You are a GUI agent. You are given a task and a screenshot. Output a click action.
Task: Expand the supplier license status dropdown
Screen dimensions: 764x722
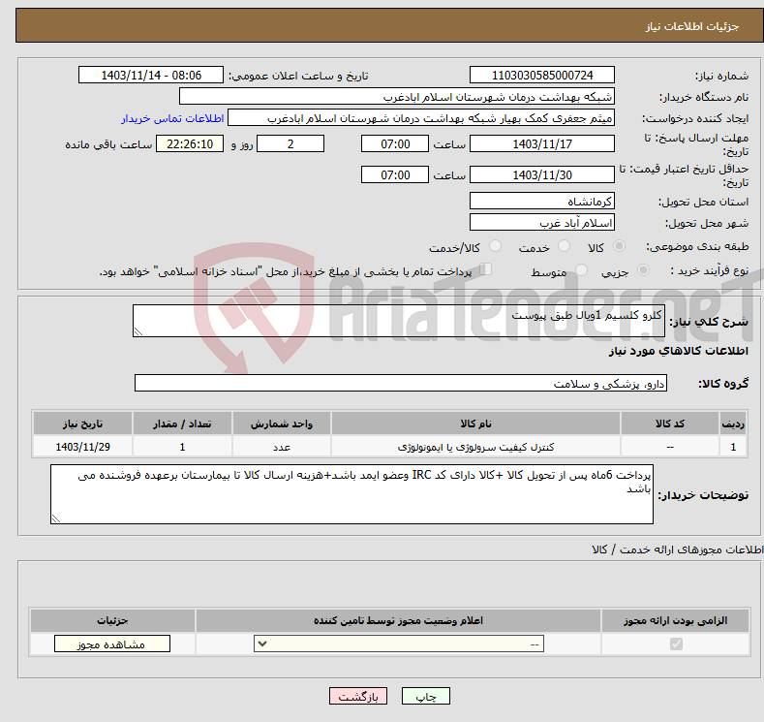[399, 644]
